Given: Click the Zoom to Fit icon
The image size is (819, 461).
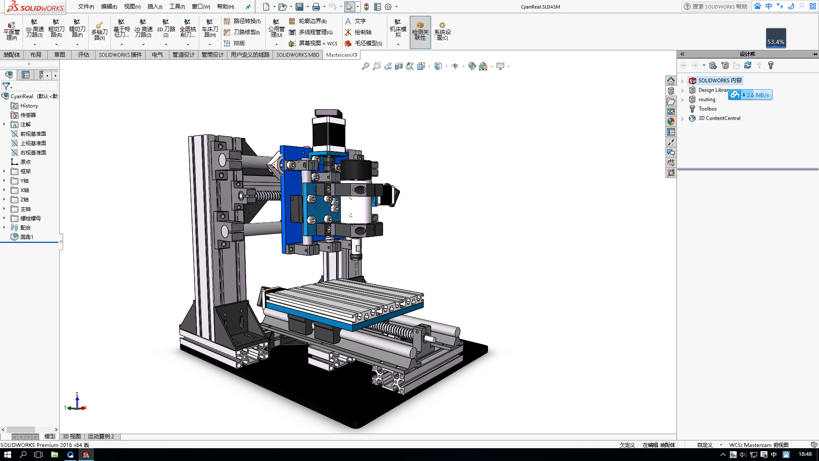Looking at the screenshot, I should click(x=366, y=66).
